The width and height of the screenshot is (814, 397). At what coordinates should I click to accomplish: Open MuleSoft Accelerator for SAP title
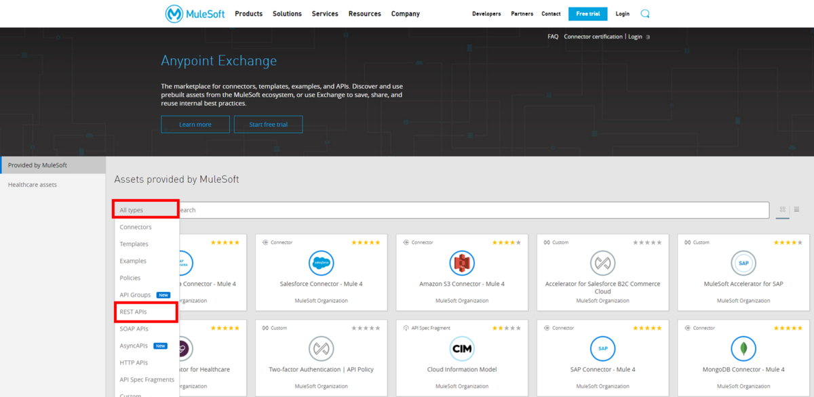tap(743, 284)
